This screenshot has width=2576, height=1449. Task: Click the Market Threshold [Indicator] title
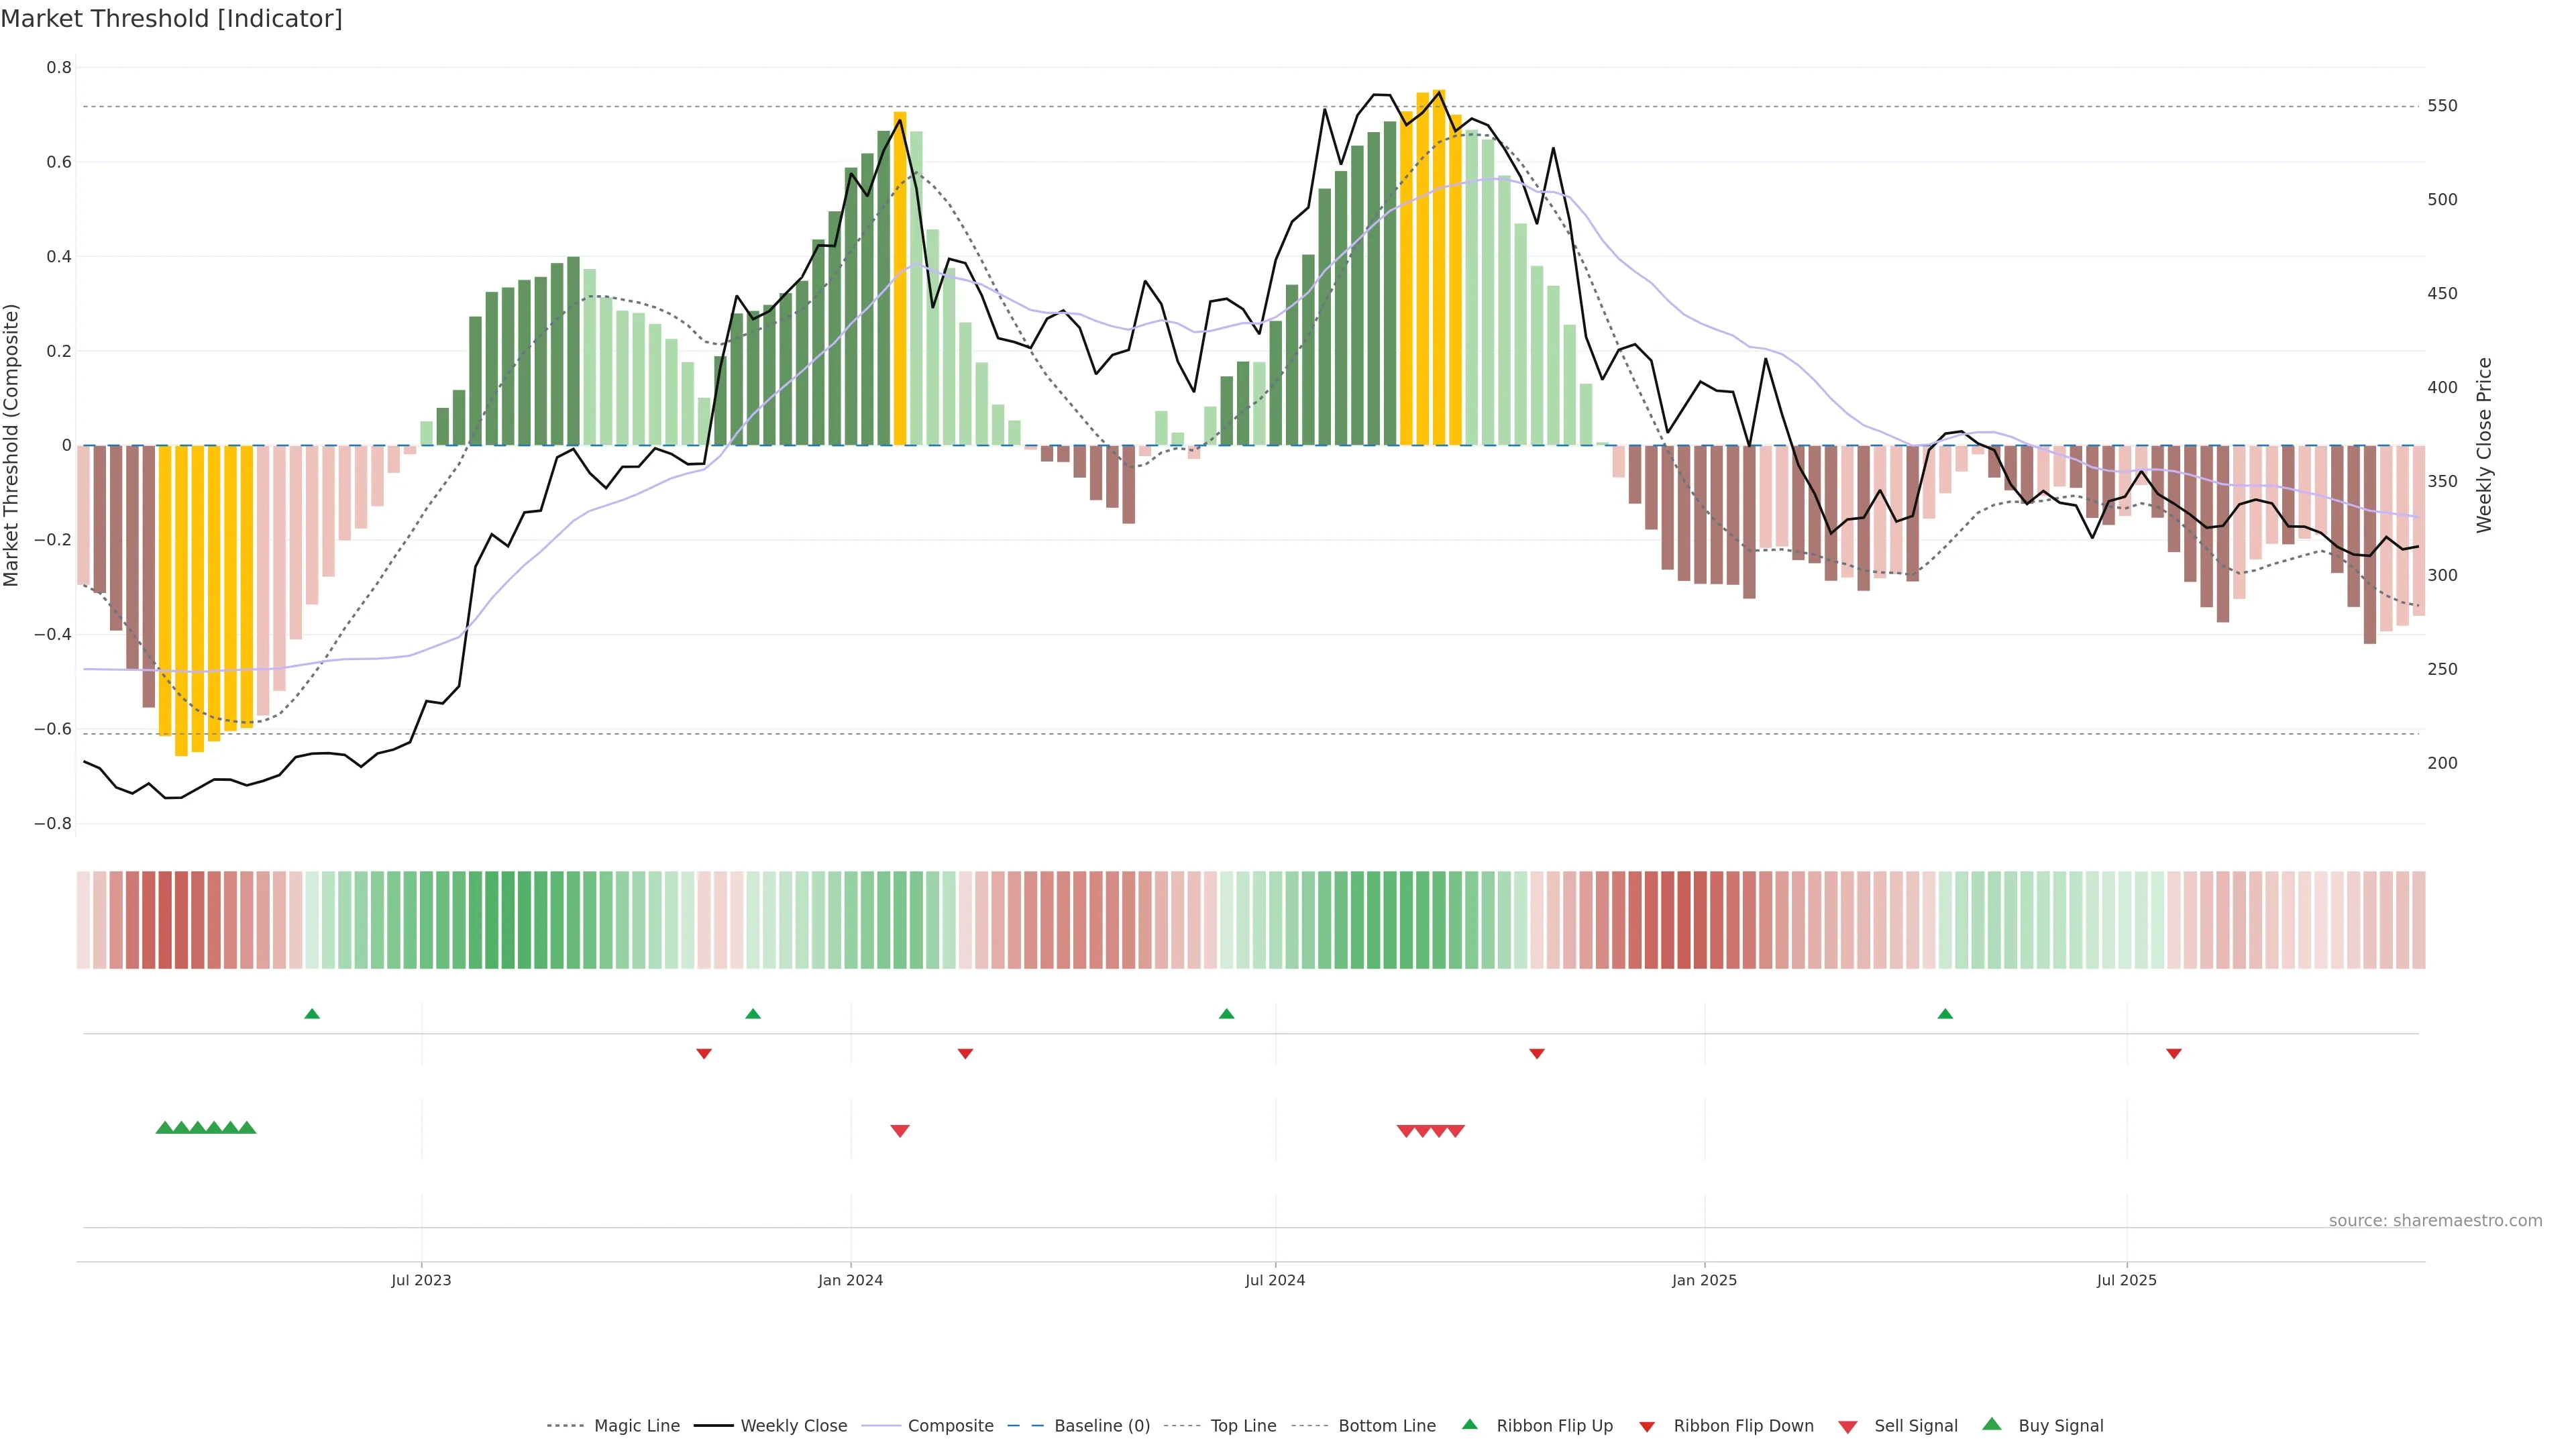pos(171,19)
